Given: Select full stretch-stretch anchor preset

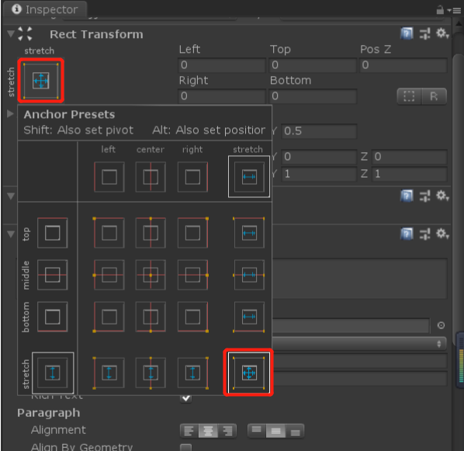Looking at the screenshot, I should click(248, 373).
